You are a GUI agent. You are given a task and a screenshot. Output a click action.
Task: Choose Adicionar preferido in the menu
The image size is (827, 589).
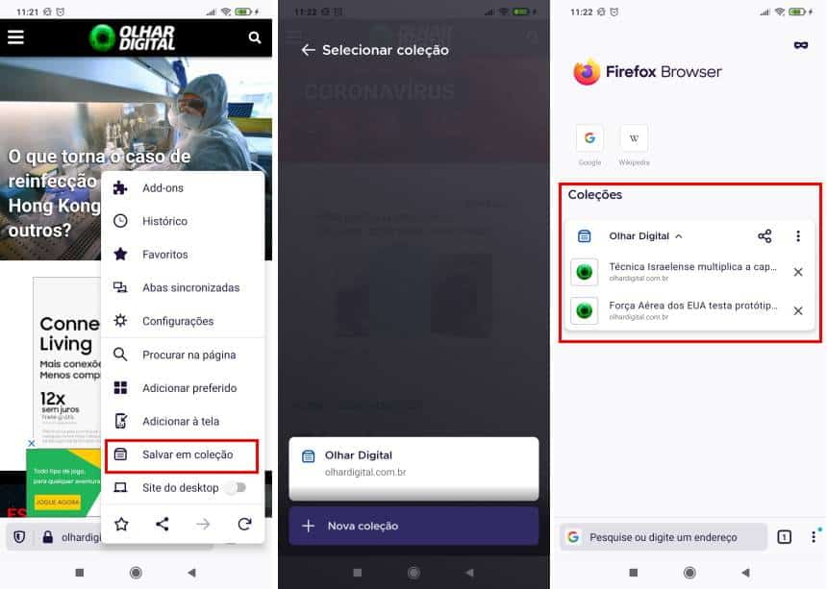point(183,388)
